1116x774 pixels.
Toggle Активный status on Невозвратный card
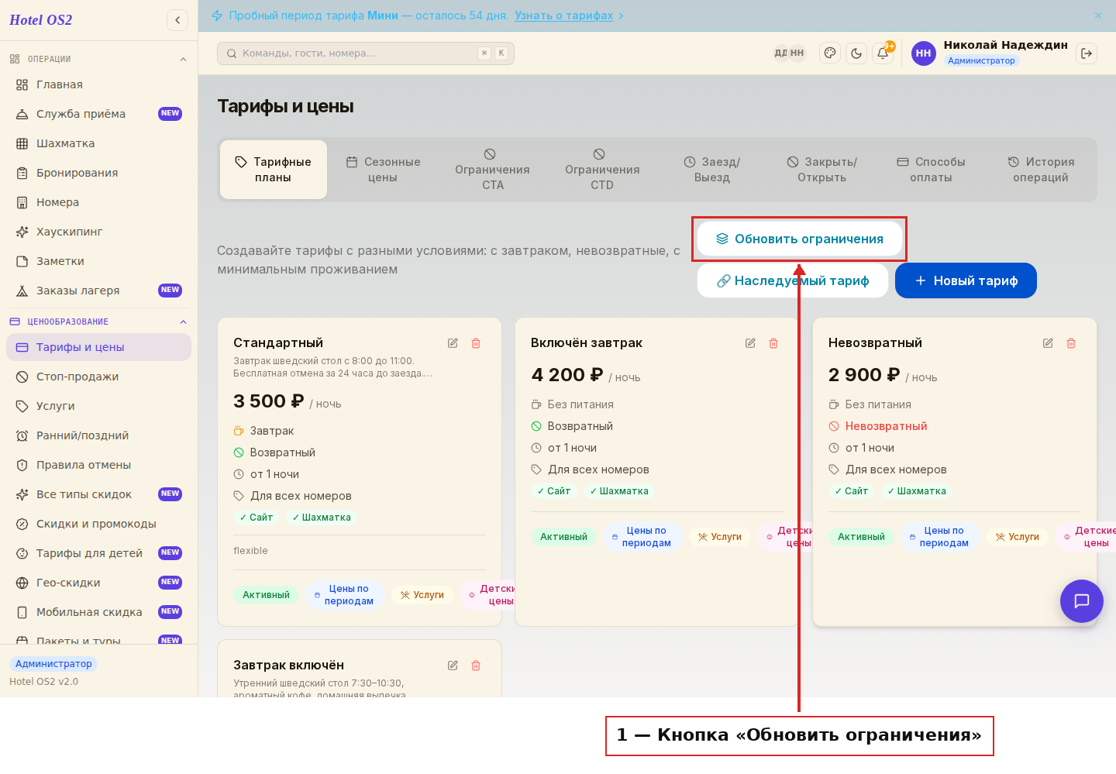tap(861, 537)
